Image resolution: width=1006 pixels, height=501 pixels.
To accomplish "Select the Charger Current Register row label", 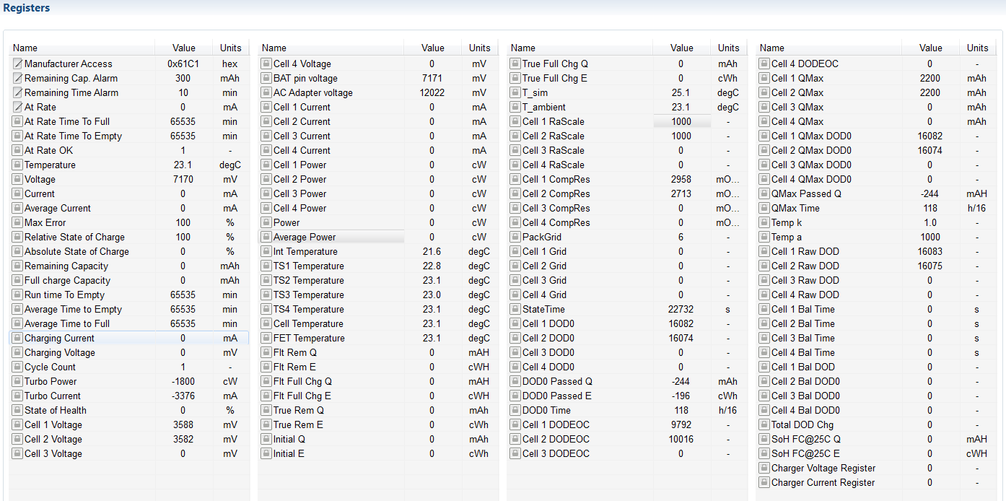I will pyautogui.click(x=823, y=482).
